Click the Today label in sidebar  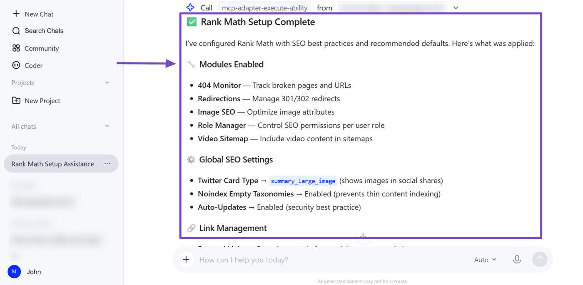(x=19, y=147)
